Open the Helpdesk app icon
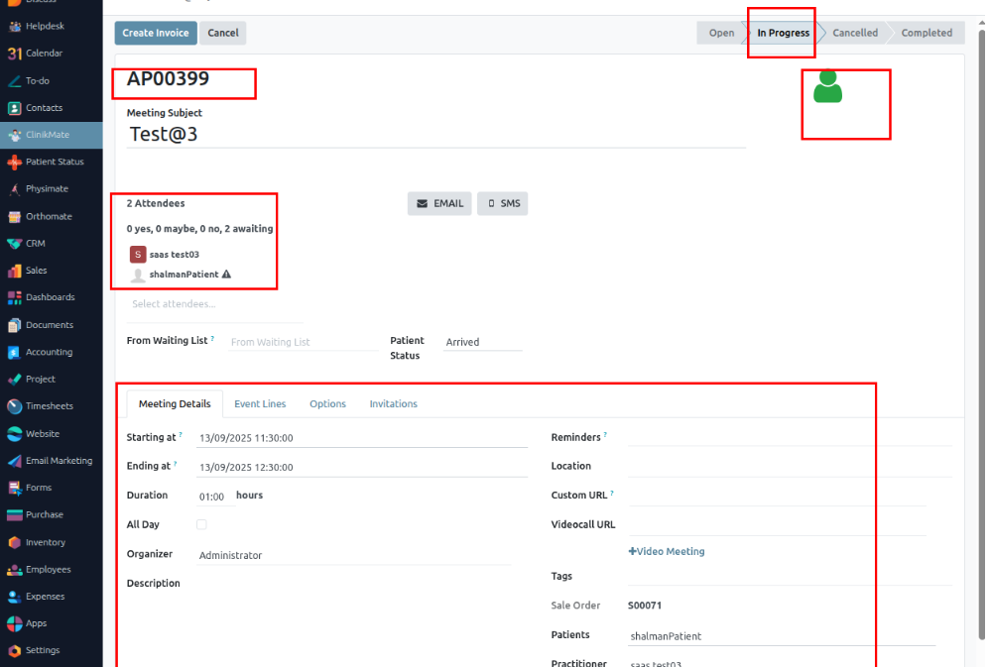The height and width of the screenshot is (667, 991). click(x=14, y=26)
